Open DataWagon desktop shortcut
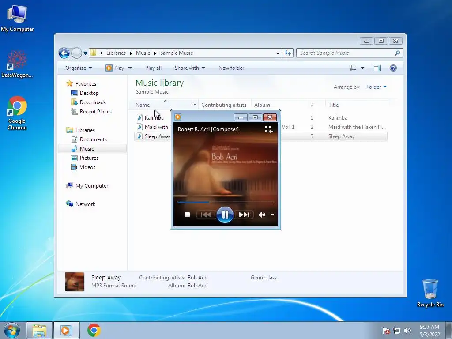452x339 pixels. [x=17, y=64]
